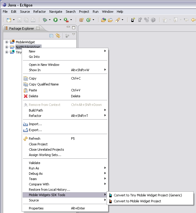Image resolution: width=196 pixels, height=213 pixels.
Task: Click the Save toolbar icon
Action: 19,20
